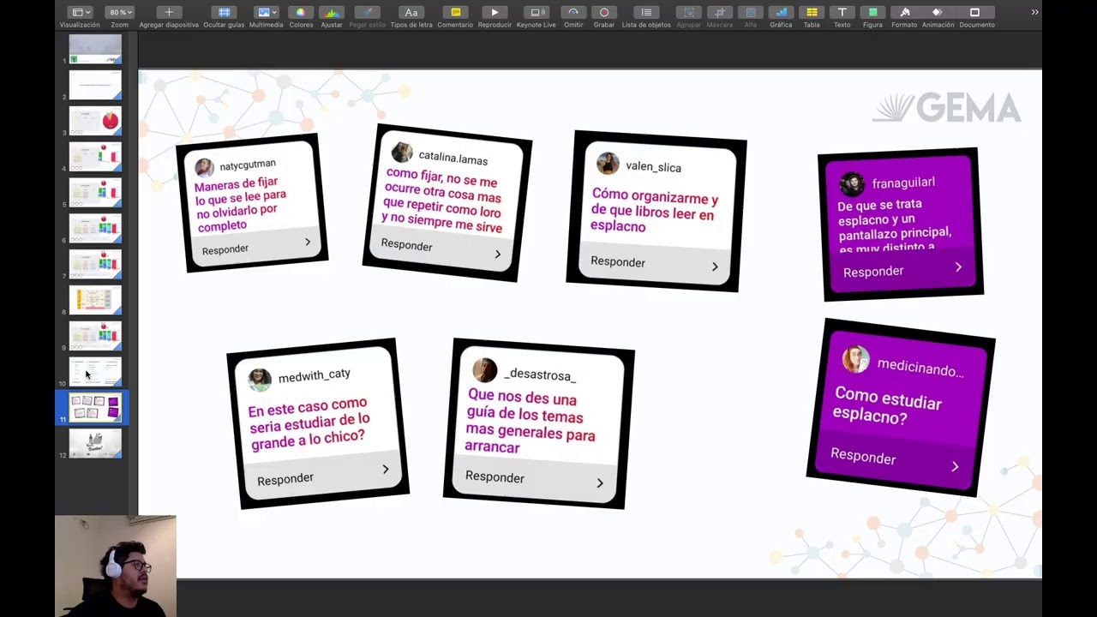Image resolution: width=1097 pixels, height=617 pixels.
Task: Open Lista de objetos
Action: 646,12
